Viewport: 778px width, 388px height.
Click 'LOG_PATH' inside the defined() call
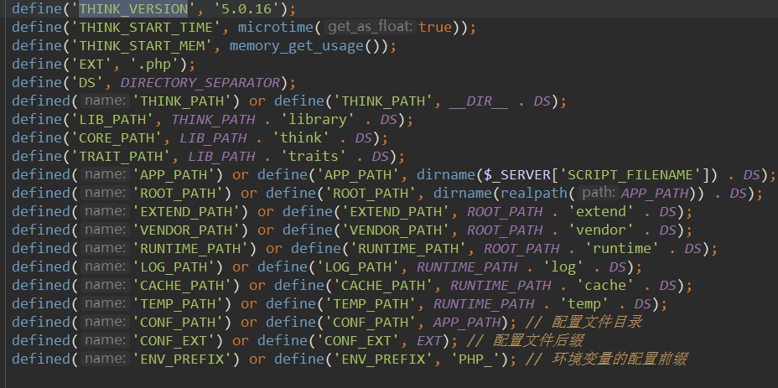point(174,267)
